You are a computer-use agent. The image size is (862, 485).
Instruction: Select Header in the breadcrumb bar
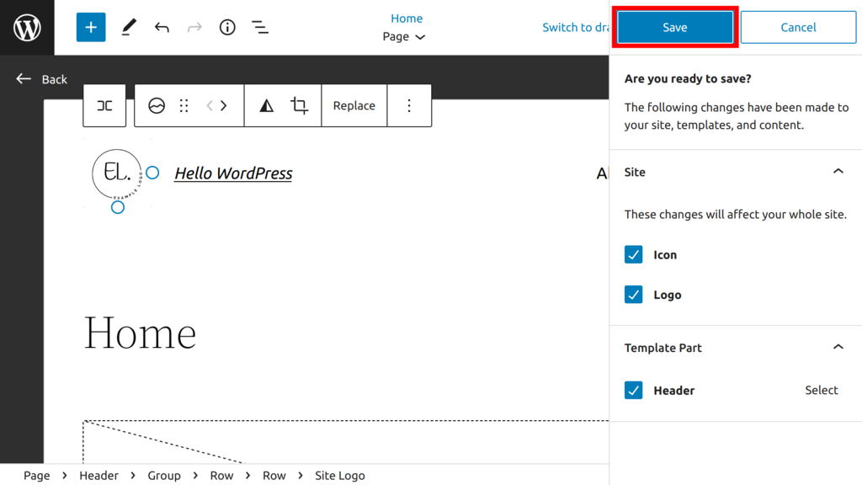tap(98, 475)
